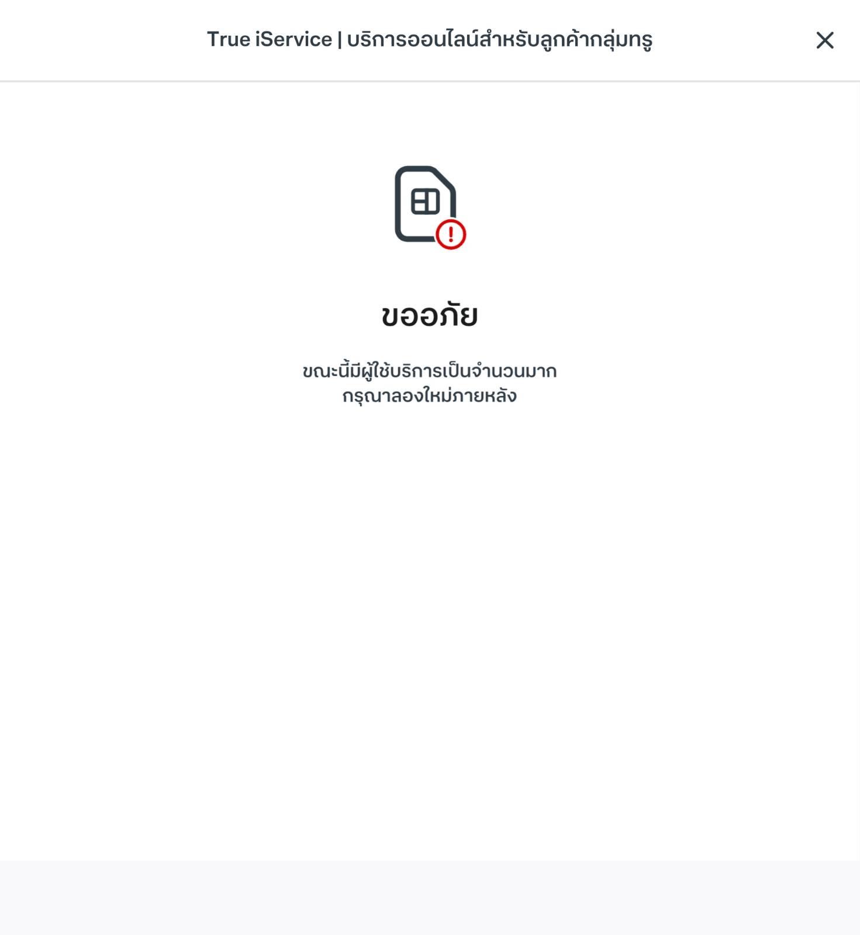
Task: Click the red exclamation badge on SIM icon
Action: (451, 234)
